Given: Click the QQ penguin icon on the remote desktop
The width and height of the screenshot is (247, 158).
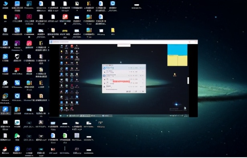Looking at the screenshot, I should point(175,75).
